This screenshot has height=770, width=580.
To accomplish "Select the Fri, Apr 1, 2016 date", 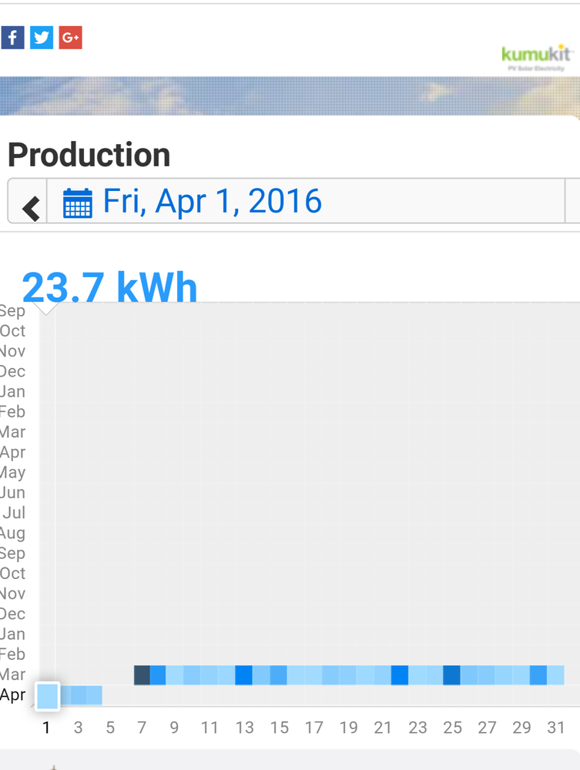I will click(x=212, y=202).
